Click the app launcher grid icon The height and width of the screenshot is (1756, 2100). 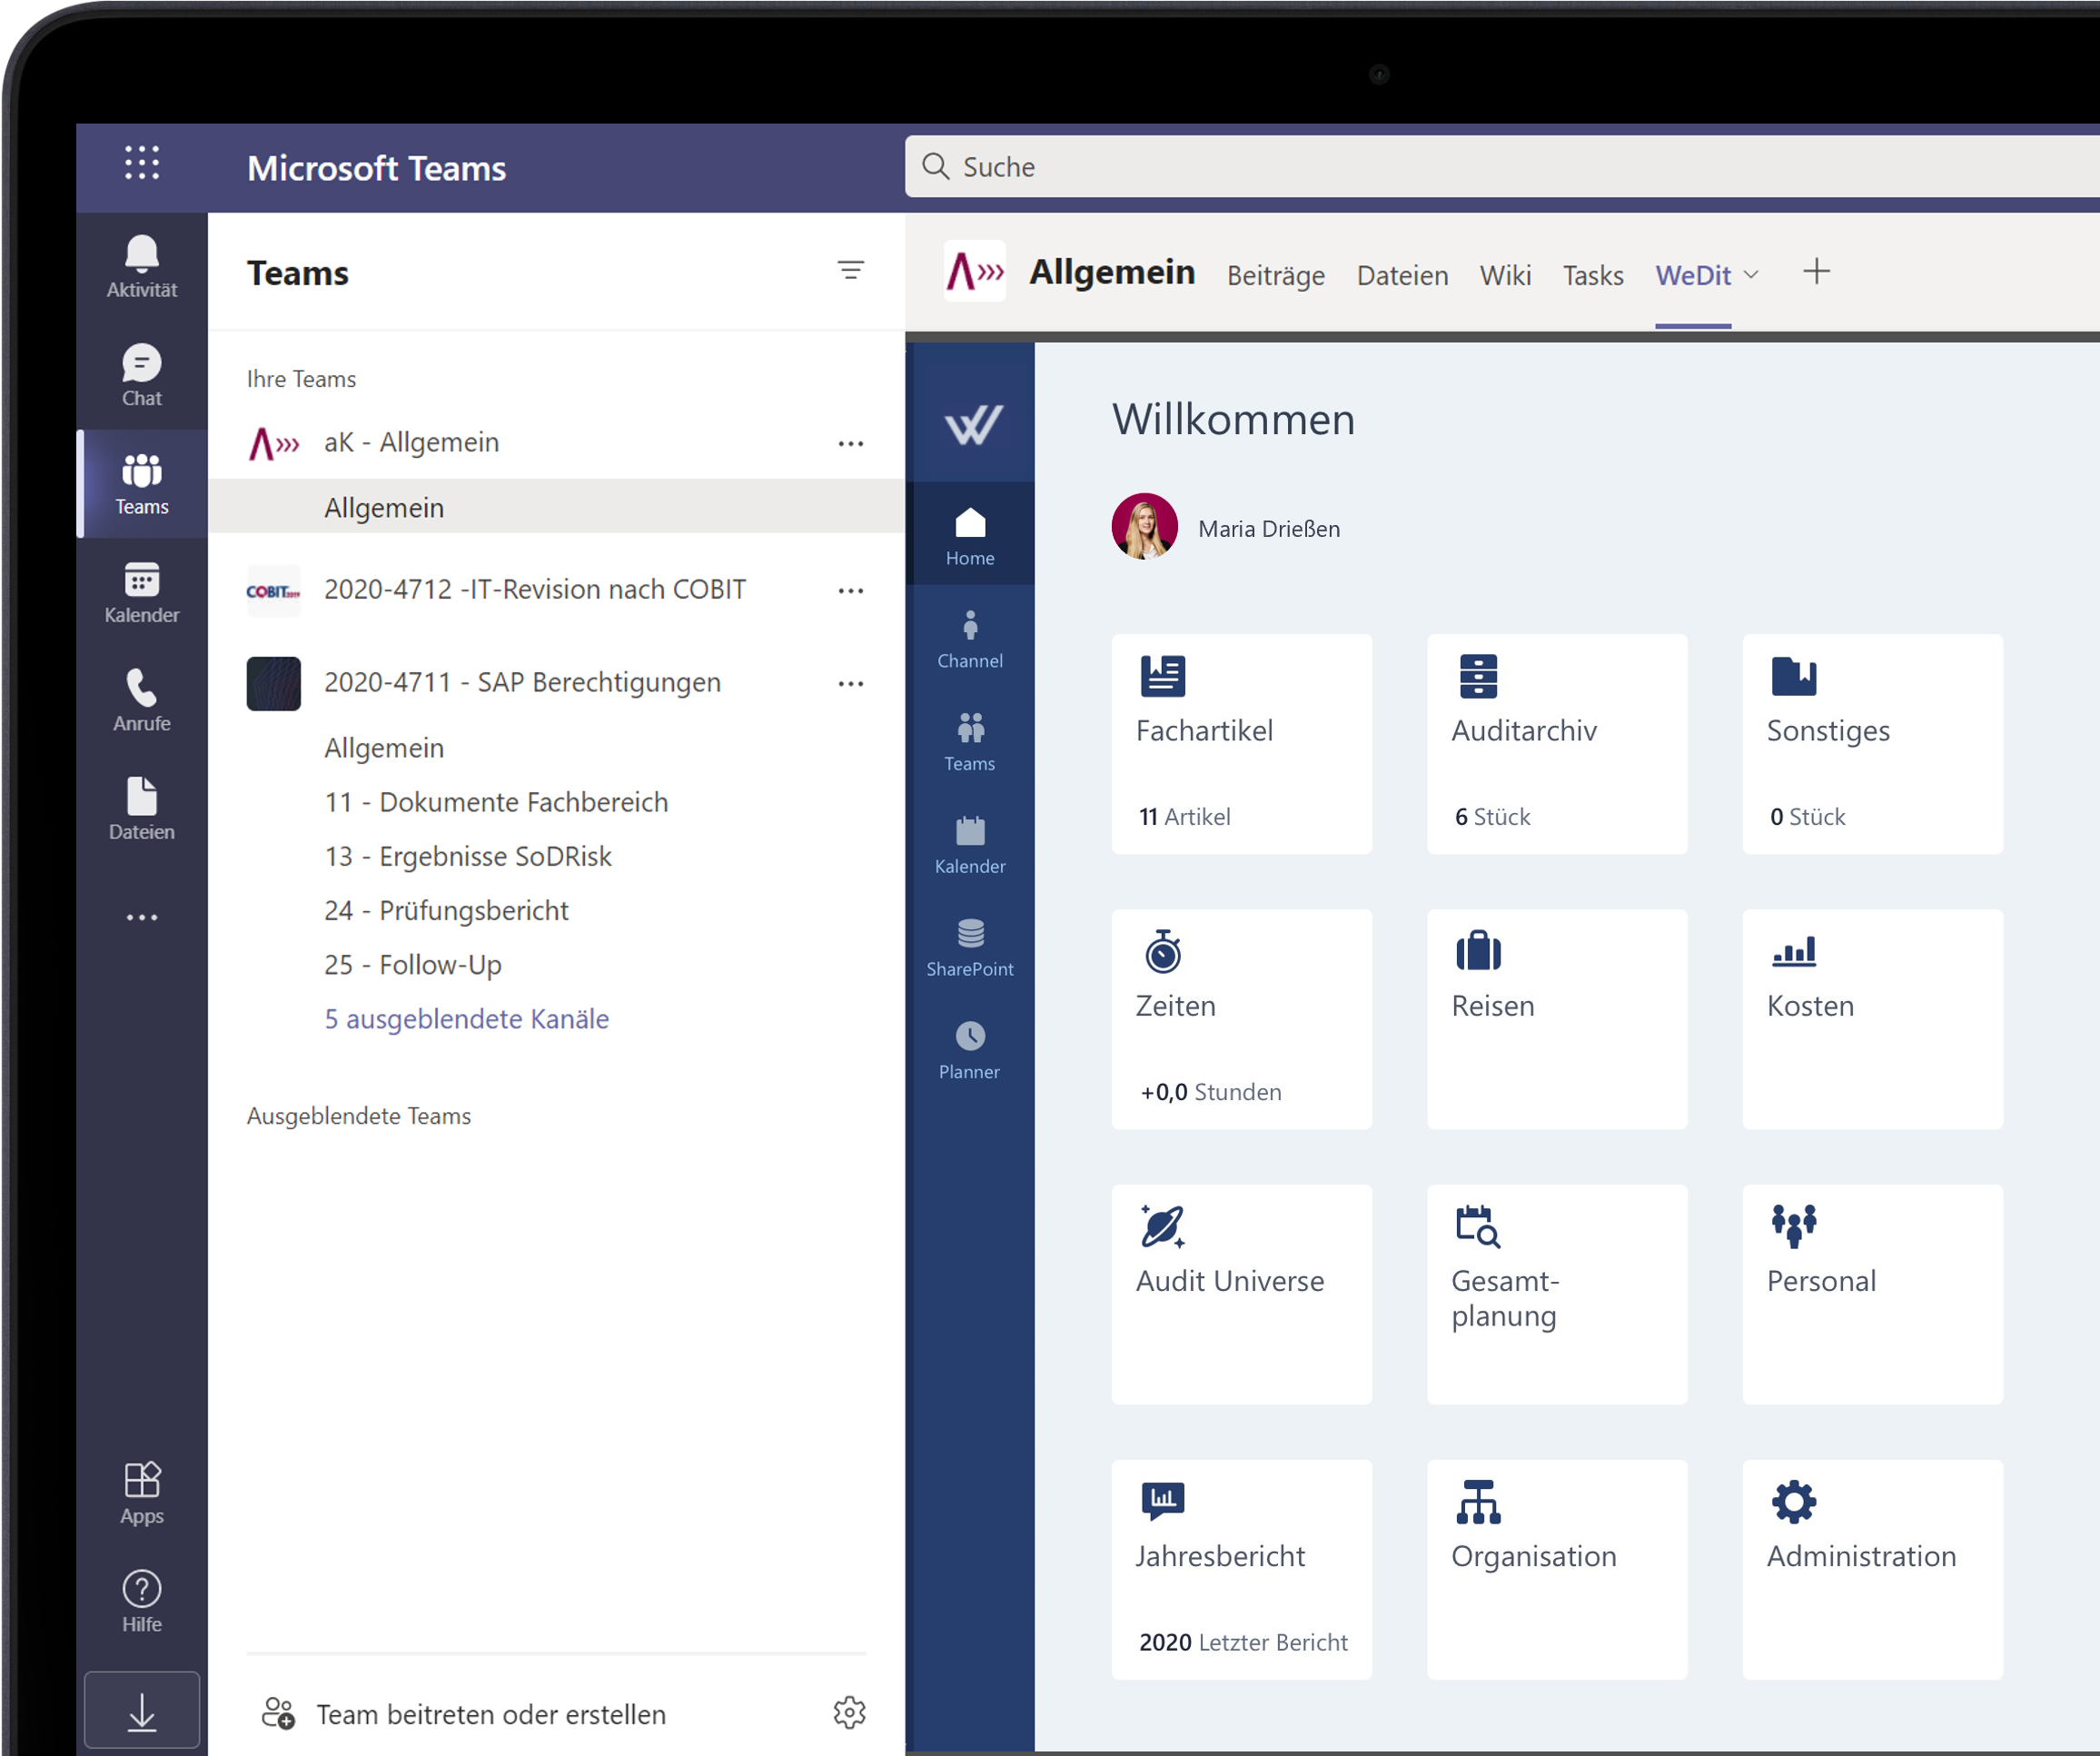click(x=141, y=162)
